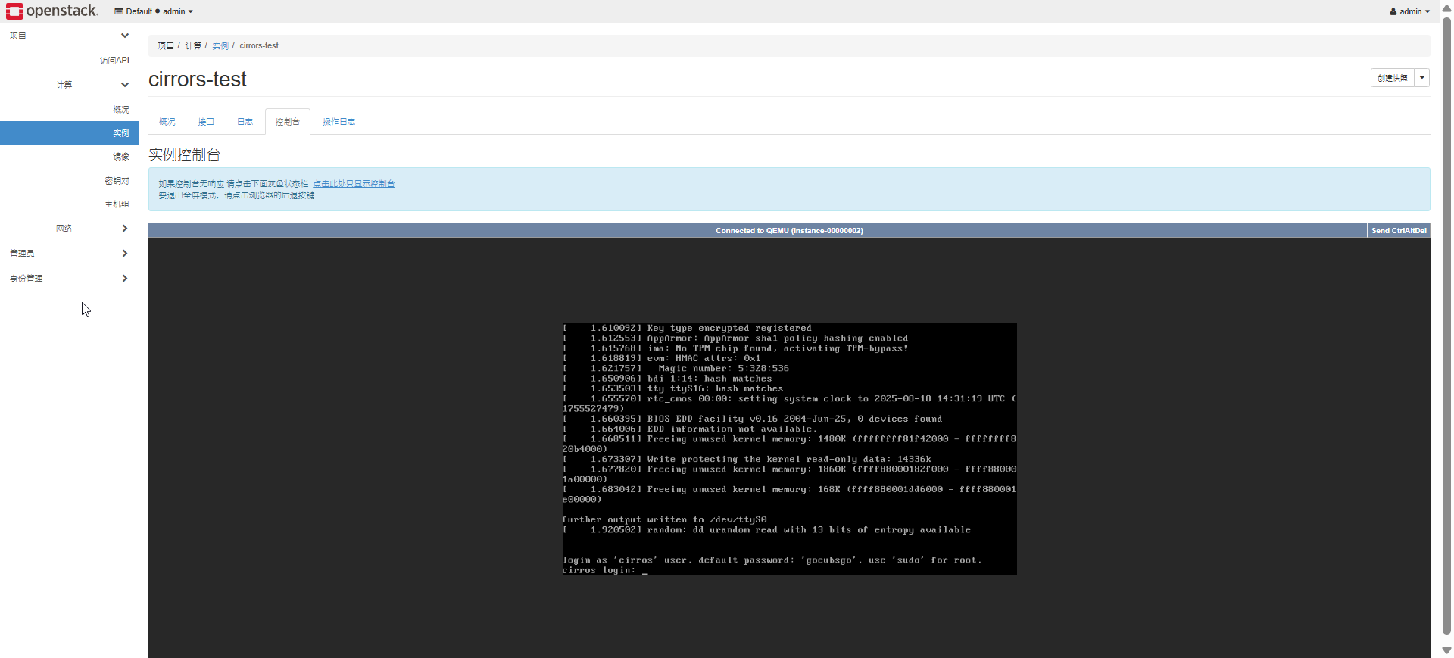Click the cirrors-test page title
The image size is (1454, 658).
198,80
